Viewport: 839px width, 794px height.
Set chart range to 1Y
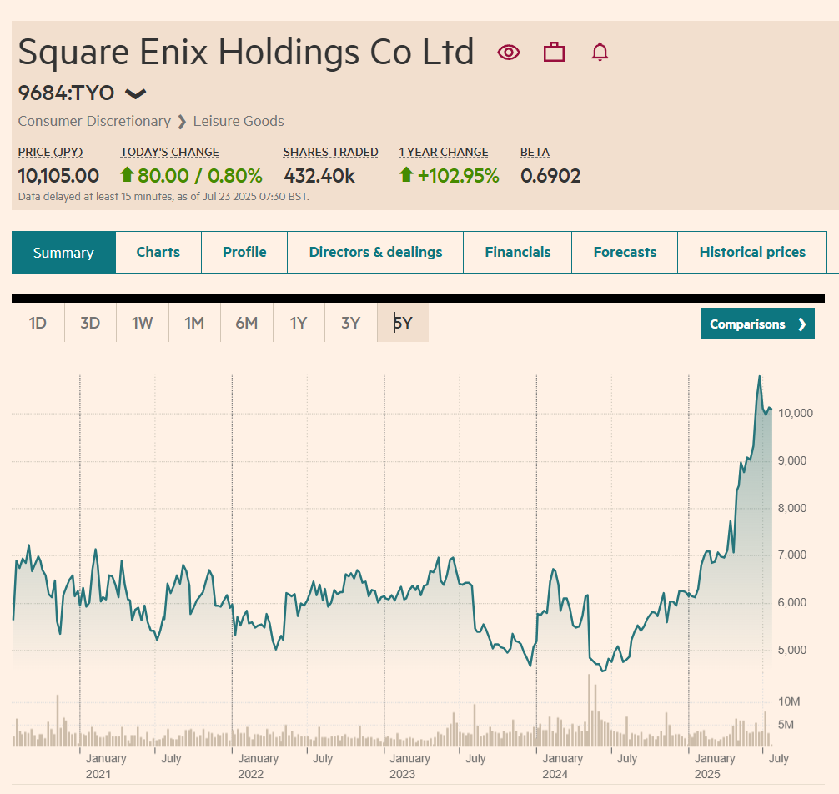click(299, 323)
